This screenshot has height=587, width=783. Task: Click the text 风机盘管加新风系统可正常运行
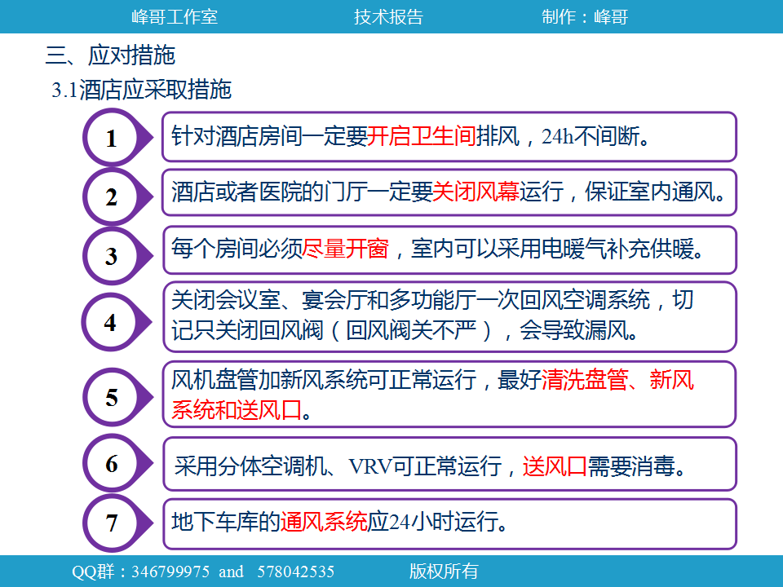324,380
